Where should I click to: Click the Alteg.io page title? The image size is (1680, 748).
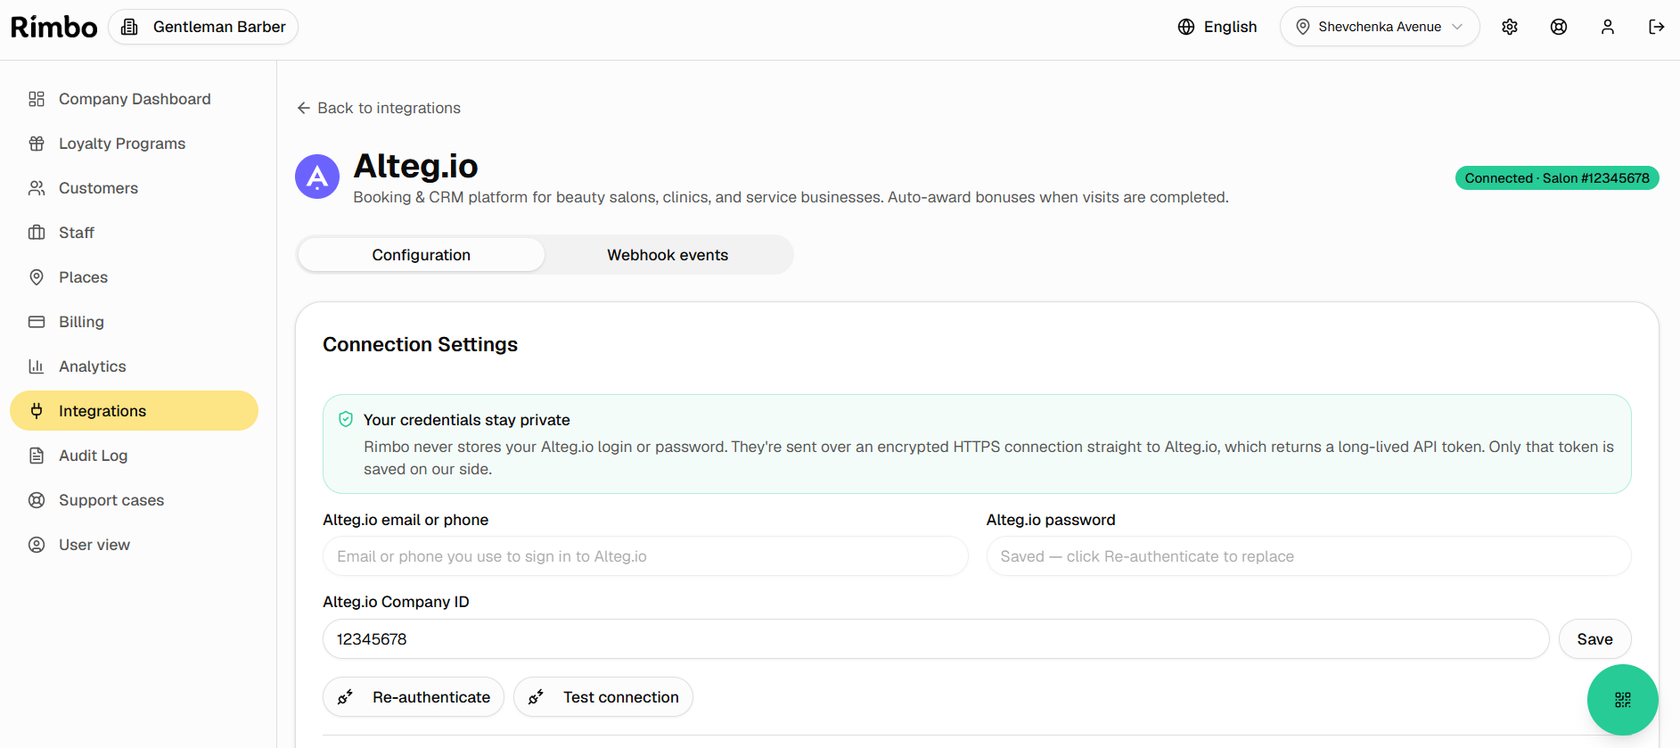point(415,166)
